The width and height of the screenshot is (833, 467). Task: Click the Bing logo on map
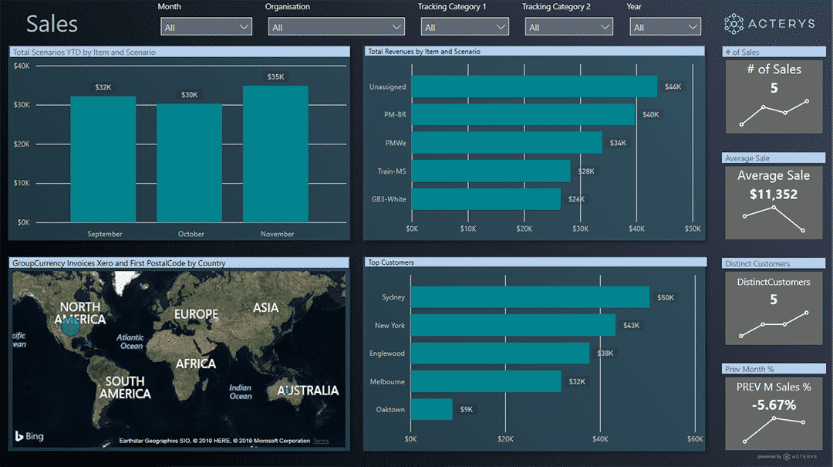point(29,436)
